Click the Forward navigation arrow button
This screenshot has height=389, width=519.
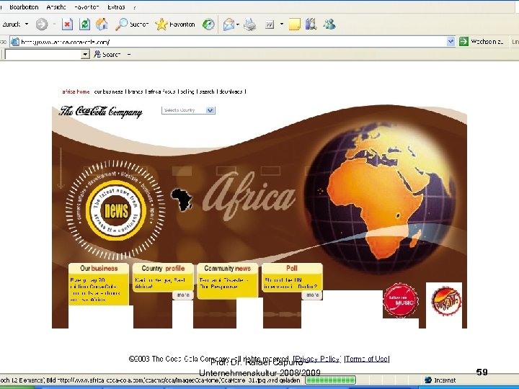[42, 24]
